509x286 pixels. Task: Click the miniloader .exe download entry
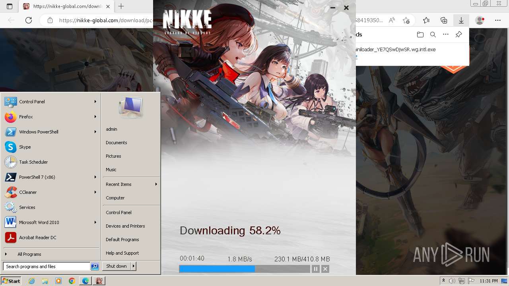(396, 50)
